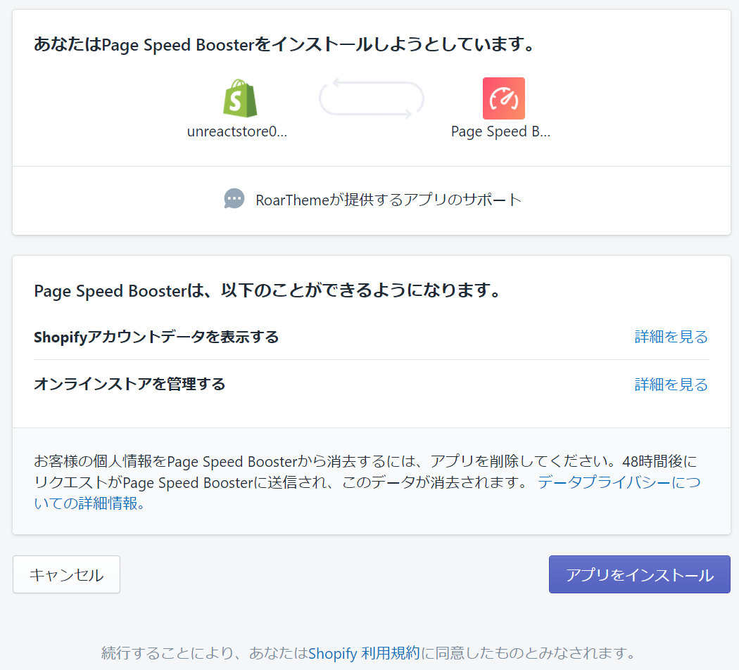Select the unreactstore0... store name
Screen dimensions: 739x670
pyautogui.click(x=237, y=131)
